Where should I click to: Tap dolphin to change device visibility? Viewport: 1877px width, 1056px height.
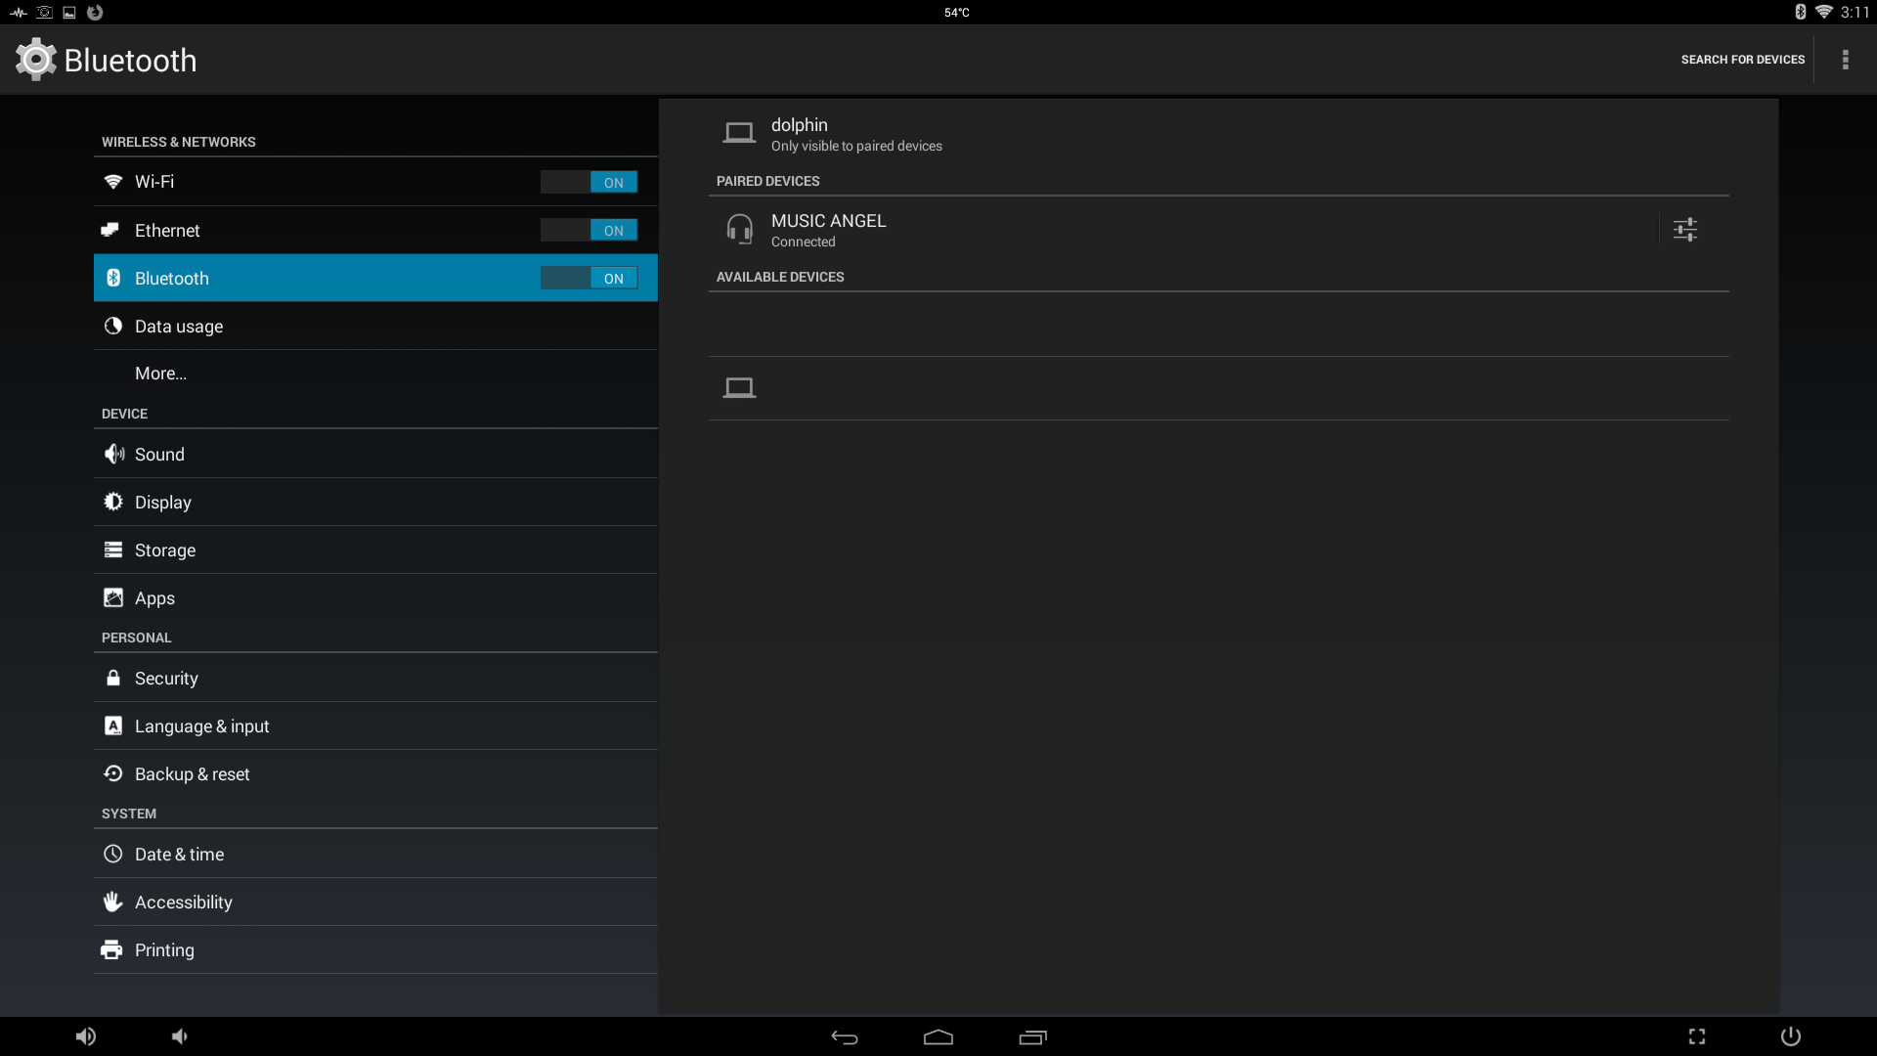pyautogui.click(x=1219, y=134)
